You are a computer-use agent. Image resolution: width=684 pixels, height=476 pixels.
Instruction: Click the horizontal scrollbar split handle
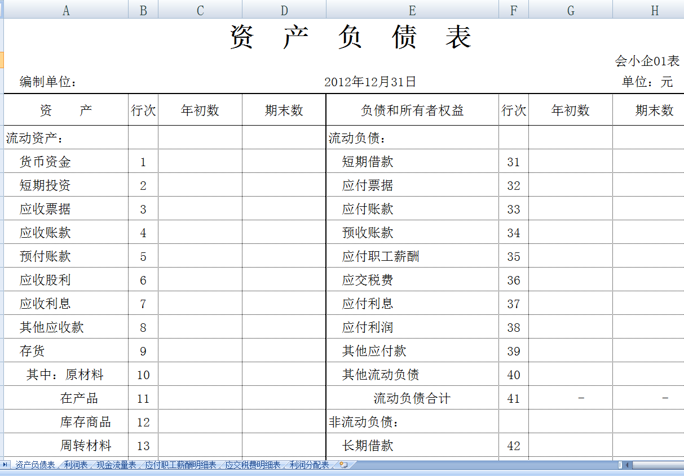(x=620, y=465)
